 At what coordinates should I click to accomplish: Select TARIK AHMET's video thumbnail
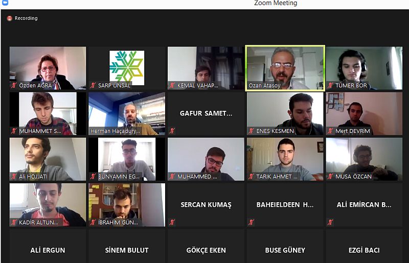point(285,159)
